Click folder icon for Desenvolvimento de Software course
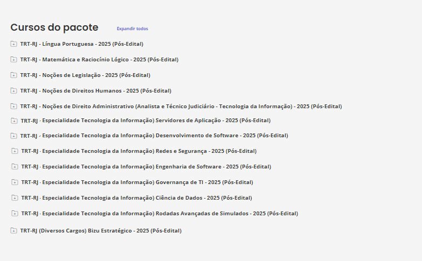Screen dimensions: 422x261 point(15,136)
